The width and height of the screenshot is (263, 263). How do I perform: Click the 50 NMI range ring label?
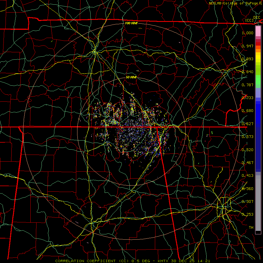pos(131,77)
